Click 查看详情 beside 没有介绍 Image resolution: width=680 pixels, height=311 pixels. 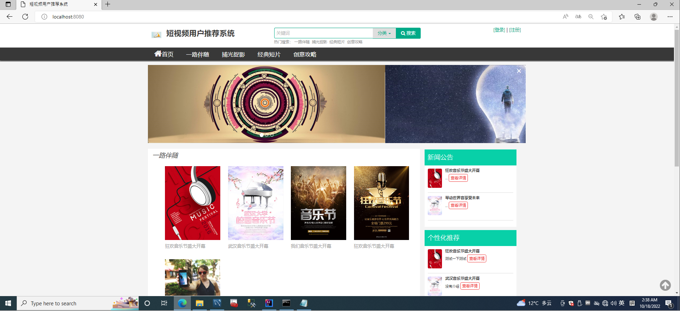[470, 286]
